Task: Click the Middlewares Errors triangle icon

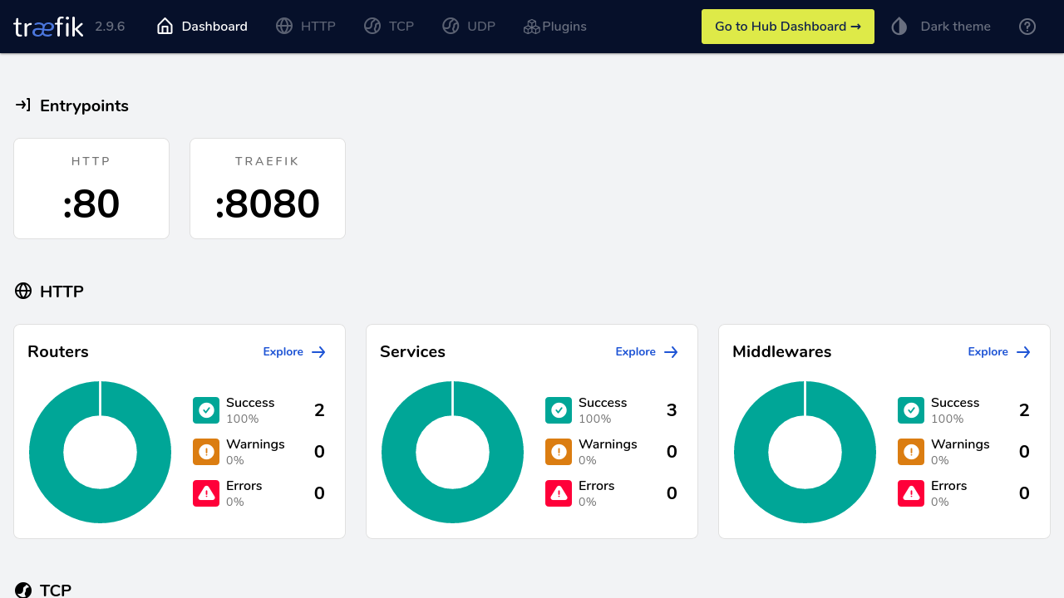Action: [911, 493]
